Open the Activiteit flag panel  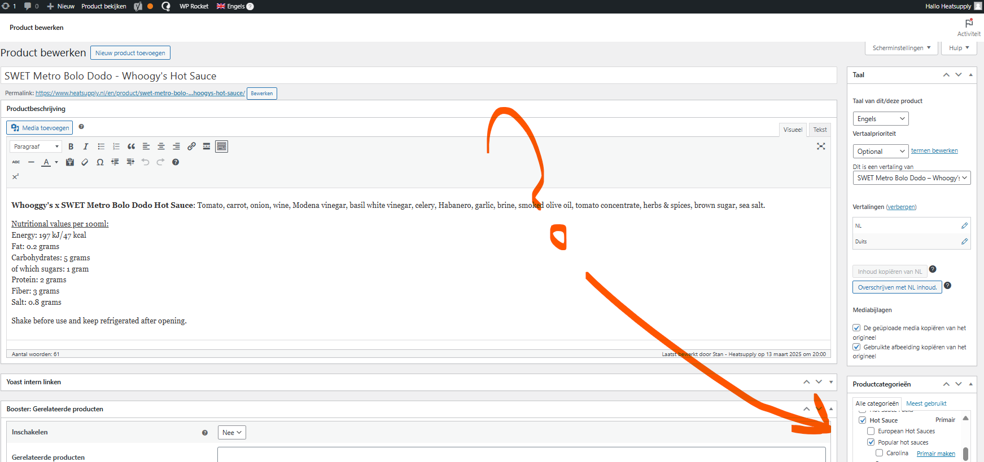(969, 27)
